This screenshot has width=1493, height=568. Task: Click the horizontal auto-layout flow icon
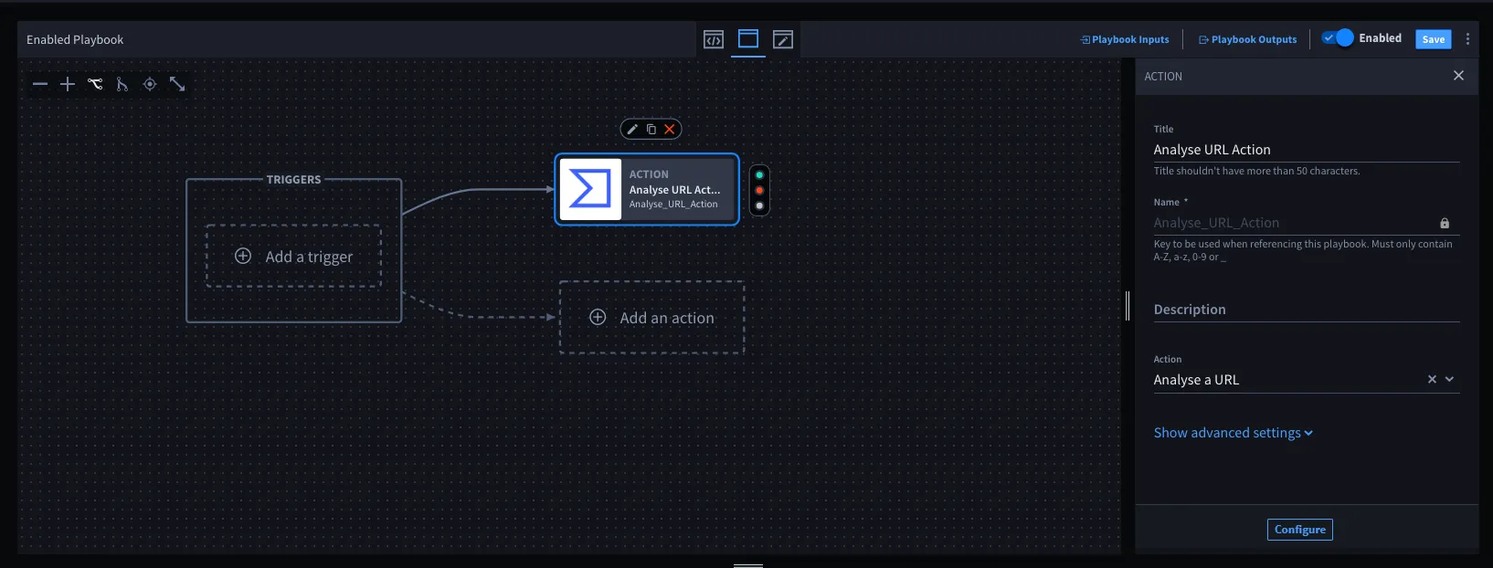coord(95,84)
